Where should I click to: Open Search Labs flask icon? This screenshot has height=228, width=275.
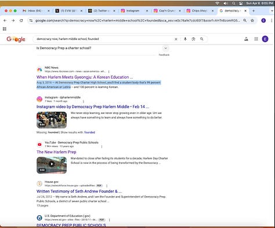click(x=246, y=39)
